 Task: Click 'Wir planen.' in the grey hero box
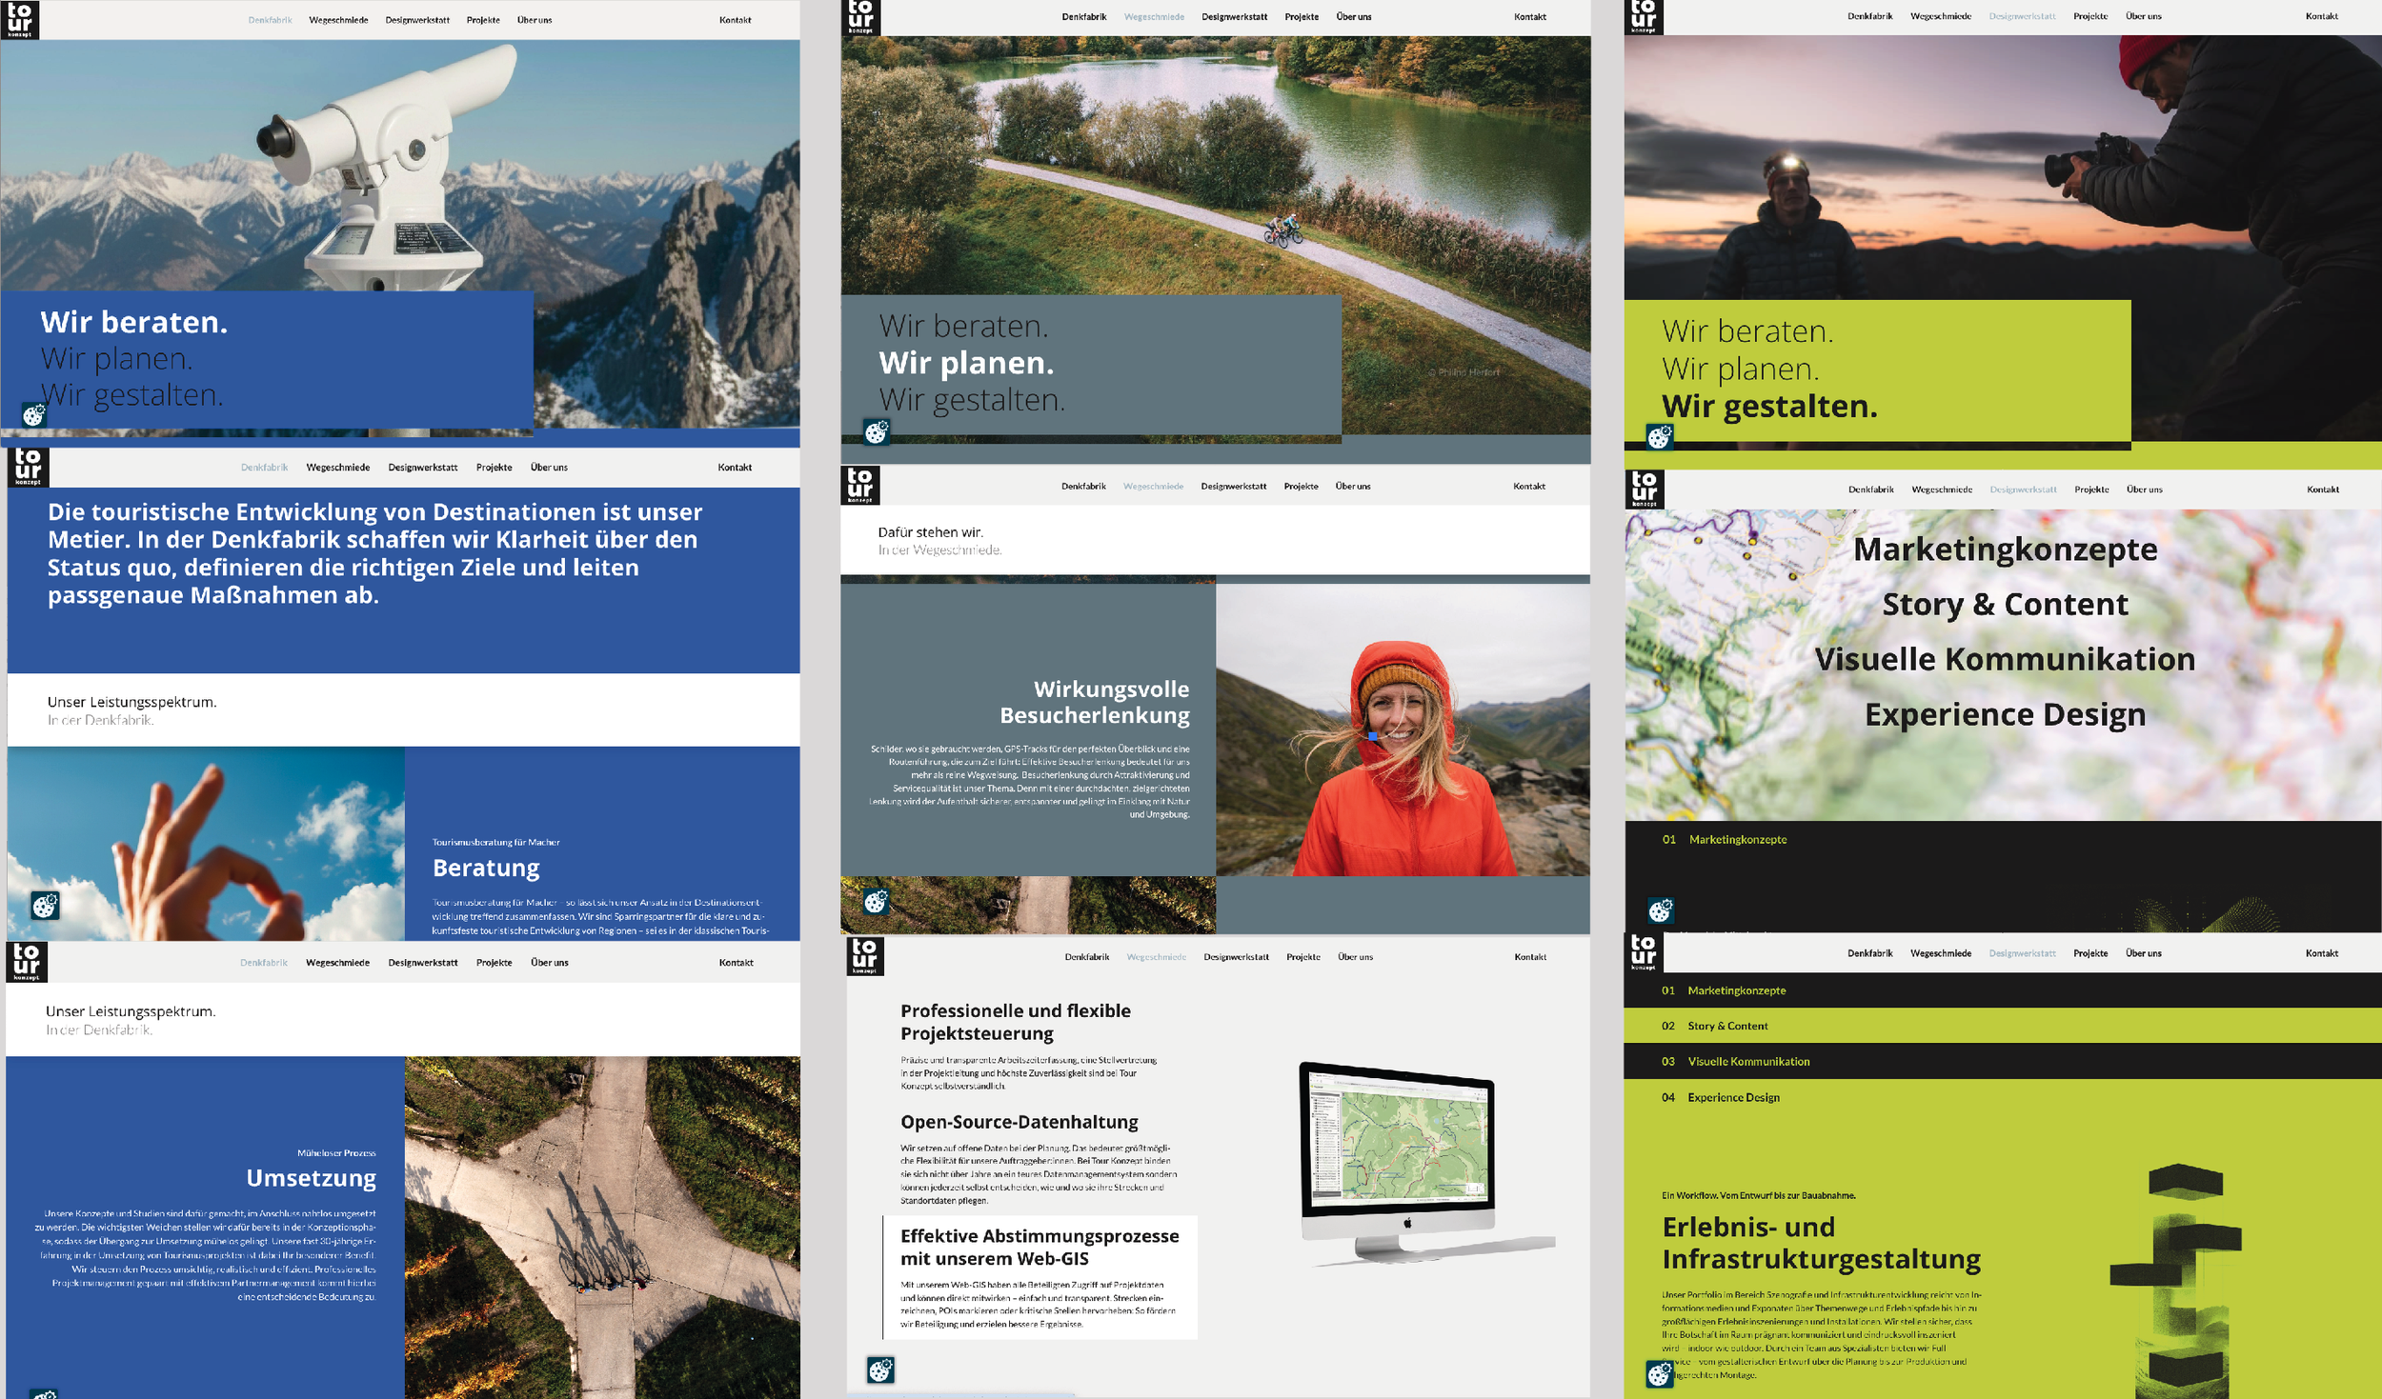point(966,363)
